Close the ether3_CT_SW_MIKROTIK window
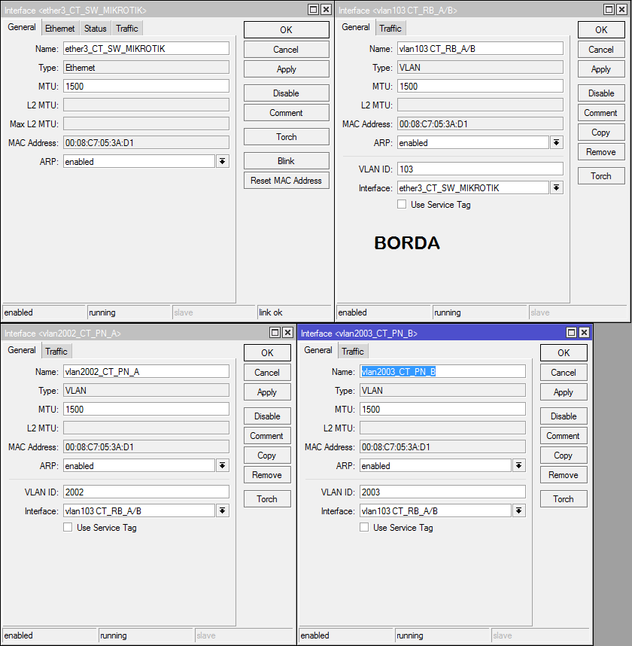 326,10
